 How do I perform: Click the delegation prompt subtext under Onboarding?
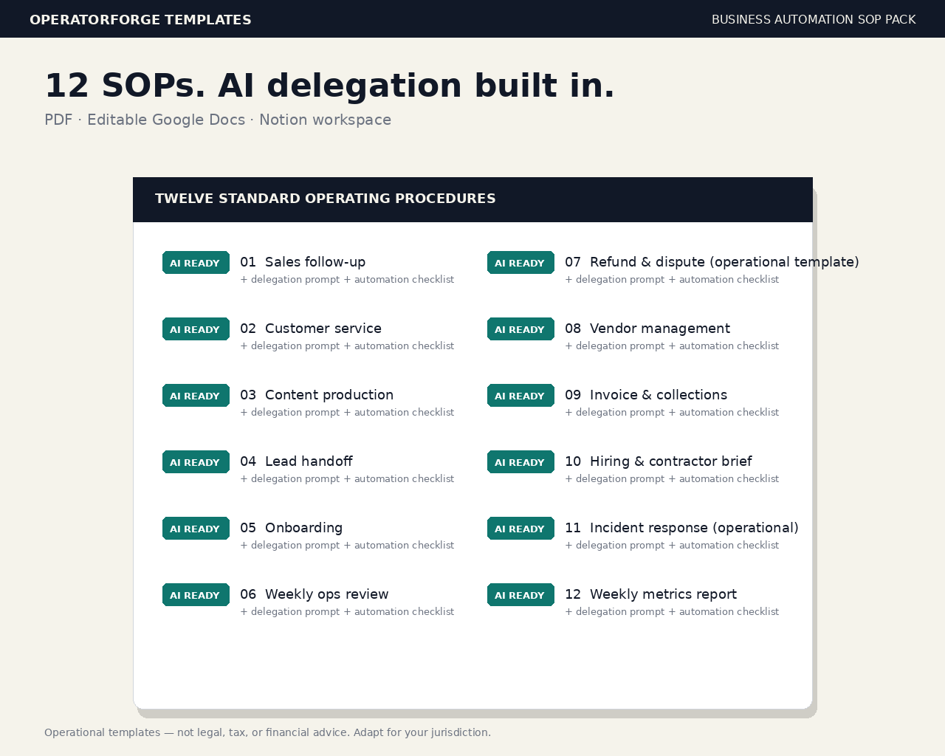pos(347,546)
